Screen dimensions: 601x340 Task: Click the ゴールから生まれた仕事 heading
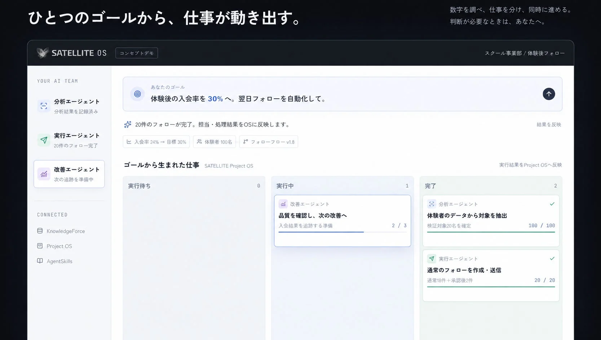pyautogui.click(x=161, y=165)
